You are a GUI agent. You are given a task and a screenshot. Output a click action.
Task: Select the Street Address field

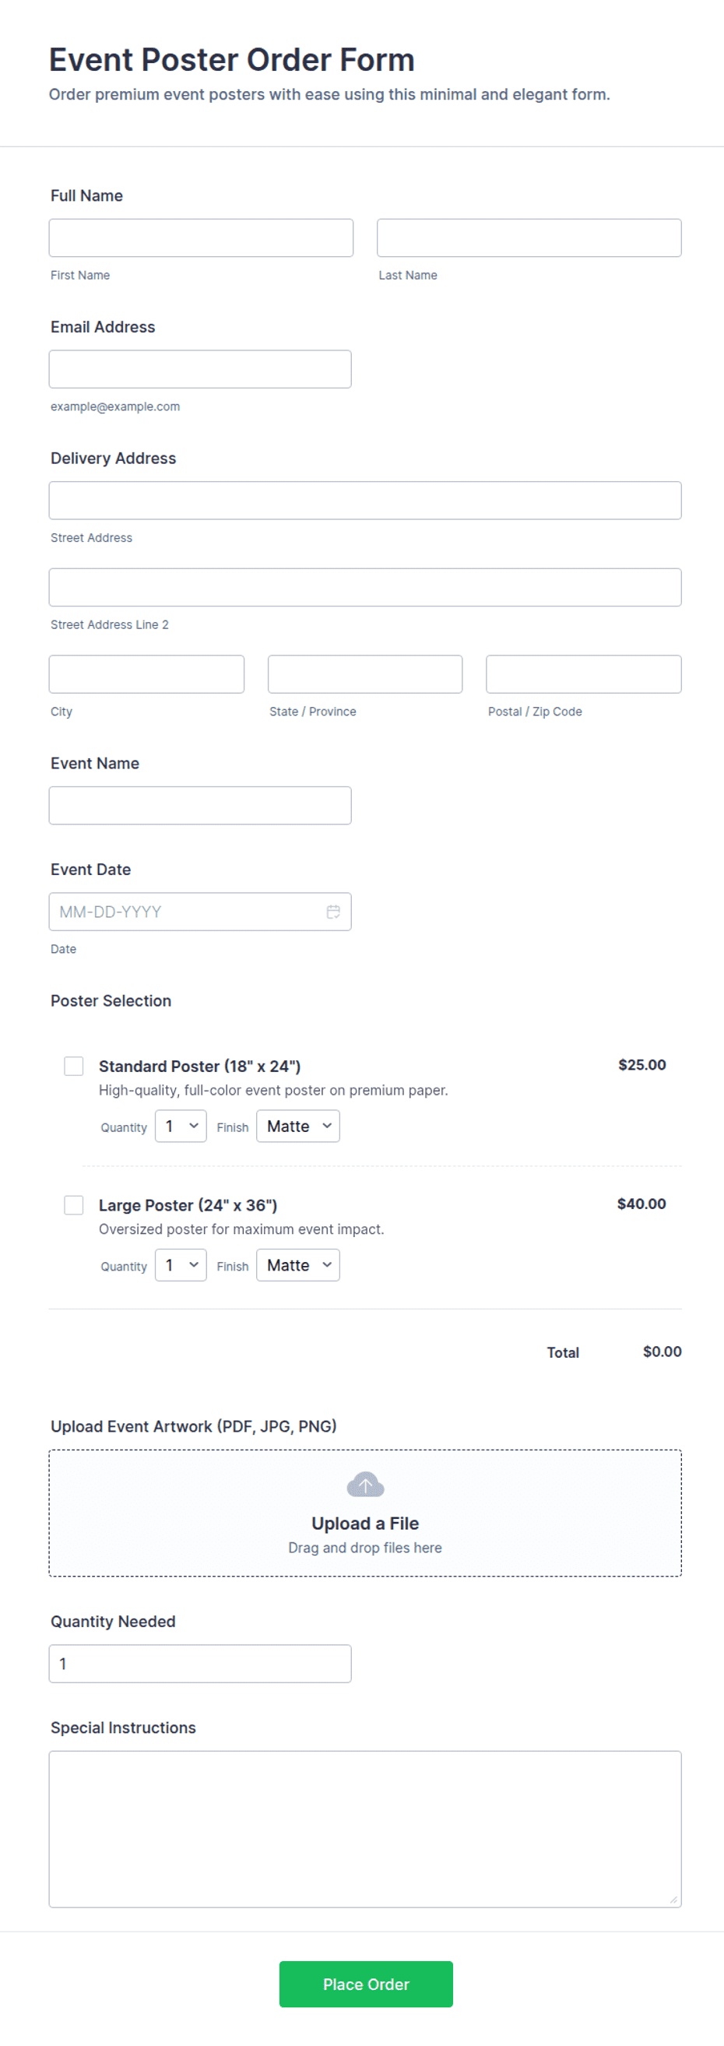coord(365,501)
